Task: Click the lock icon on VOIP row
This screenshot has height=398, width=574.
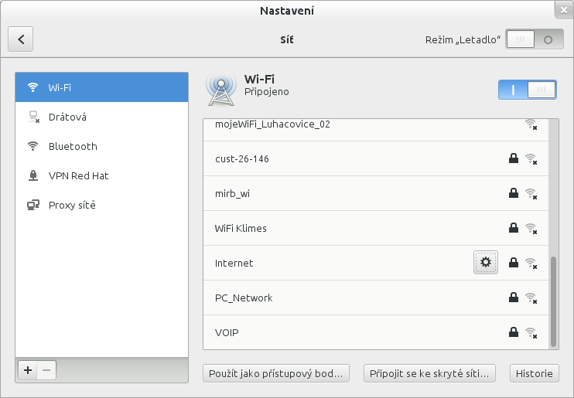Action: point(513,332)
